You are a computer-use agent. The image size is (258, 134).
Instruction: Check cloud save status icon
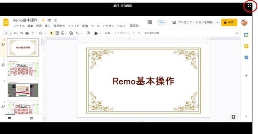click(55, 20)
